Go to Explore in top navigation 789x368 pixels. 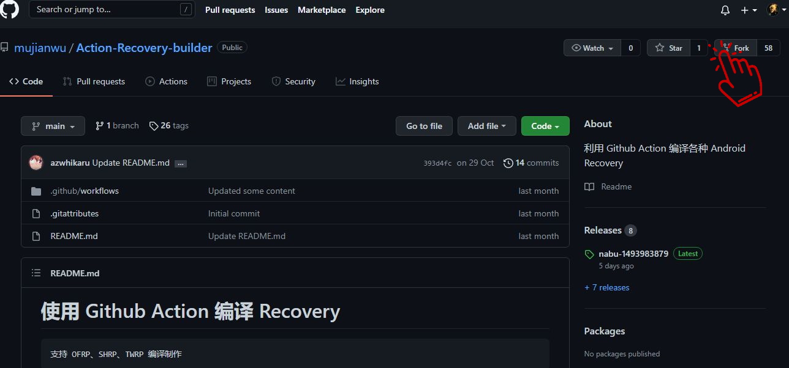(x=370, y=10)
